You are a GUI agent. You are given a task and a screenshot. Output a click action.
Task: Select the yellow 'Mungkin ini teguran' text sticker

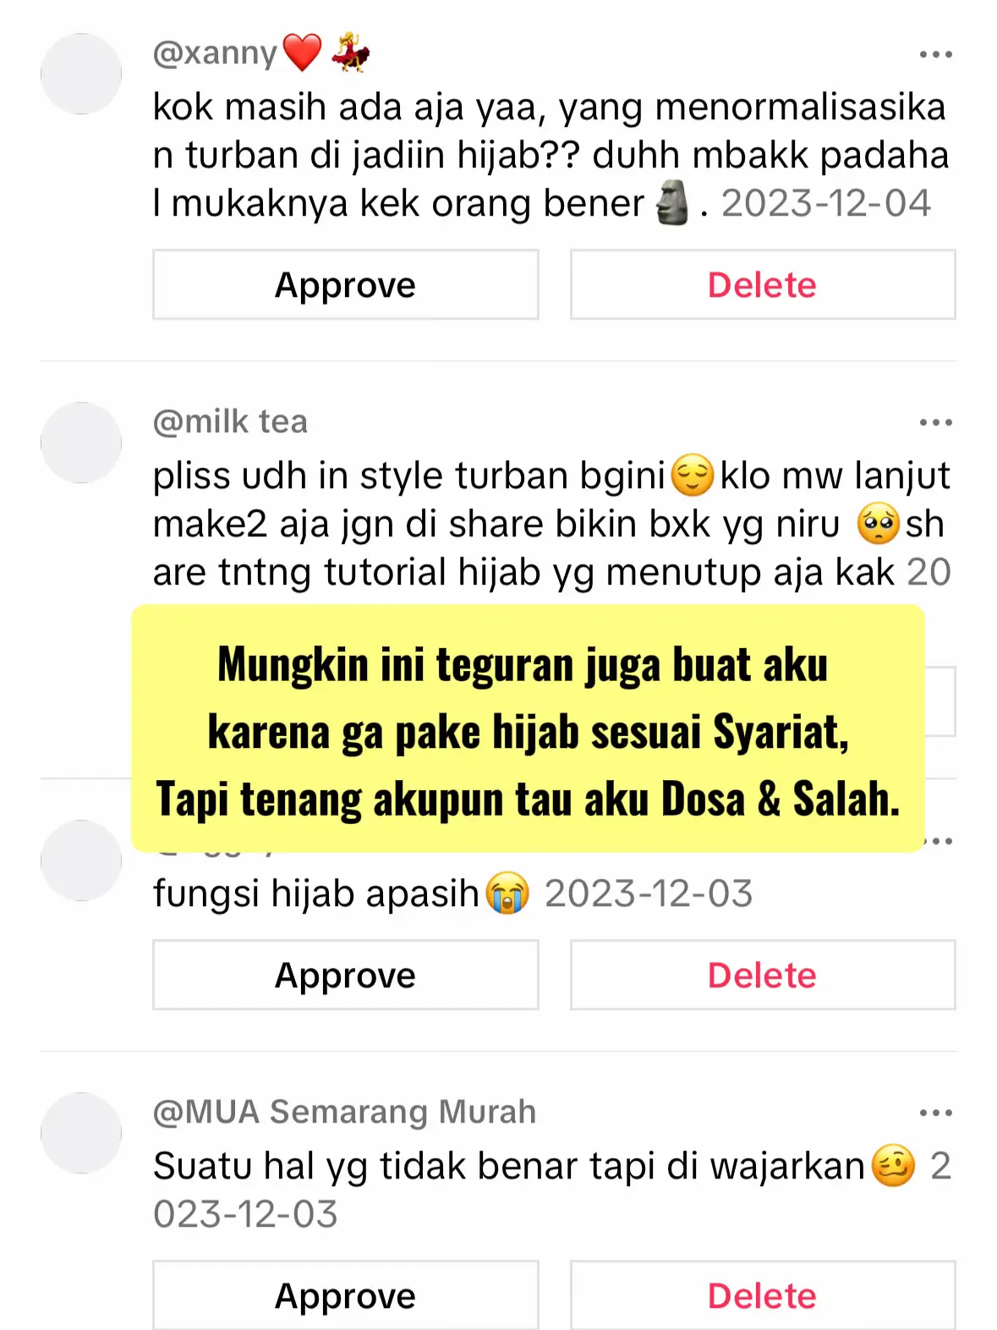tap(528, 728)
